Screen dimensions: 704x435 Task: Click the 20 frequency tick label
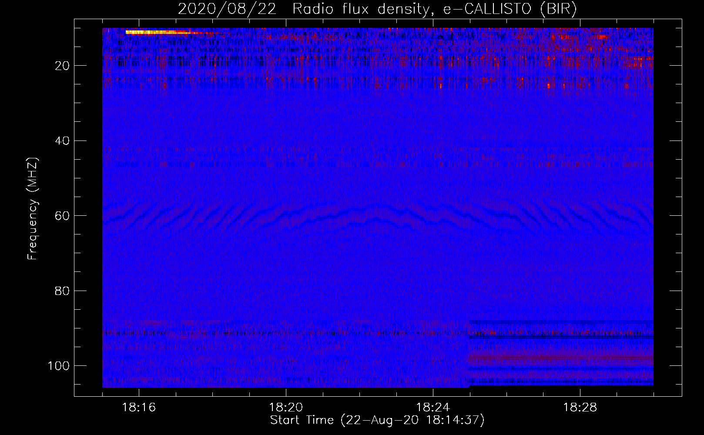(63, 66)
